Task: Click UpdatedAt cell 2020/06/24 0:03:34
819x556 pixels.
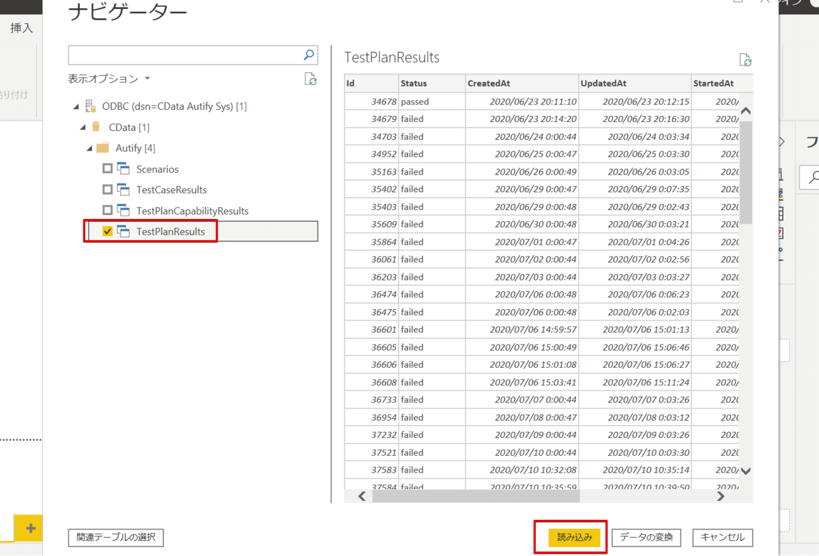Action: (x=635, y=136)
